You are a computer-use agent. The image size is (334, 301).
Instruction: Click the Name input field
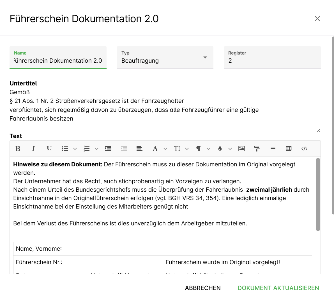(x=58, y=61)
